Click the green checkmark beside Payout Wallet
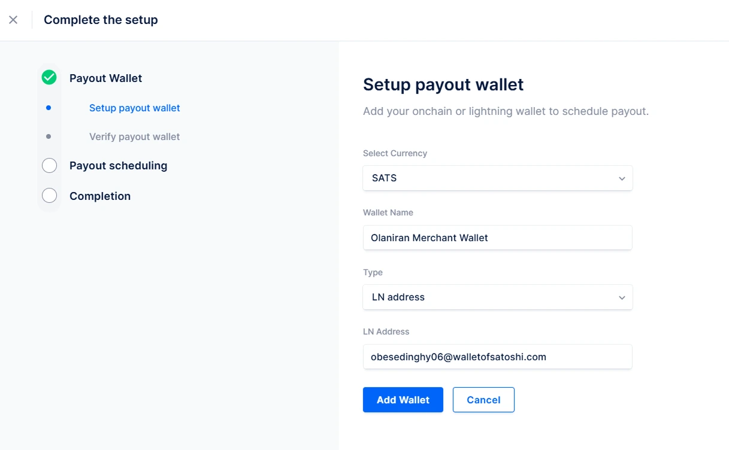This screenshot has height=450, width=729. click(49, 77)
